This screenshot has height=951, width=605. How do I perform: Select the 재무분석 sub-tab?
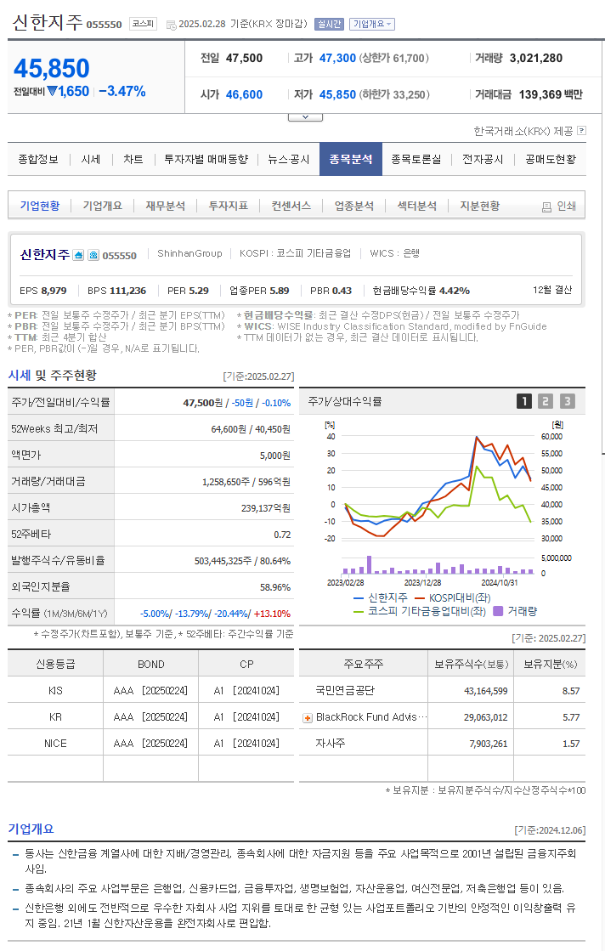click(x=166, y=206)
